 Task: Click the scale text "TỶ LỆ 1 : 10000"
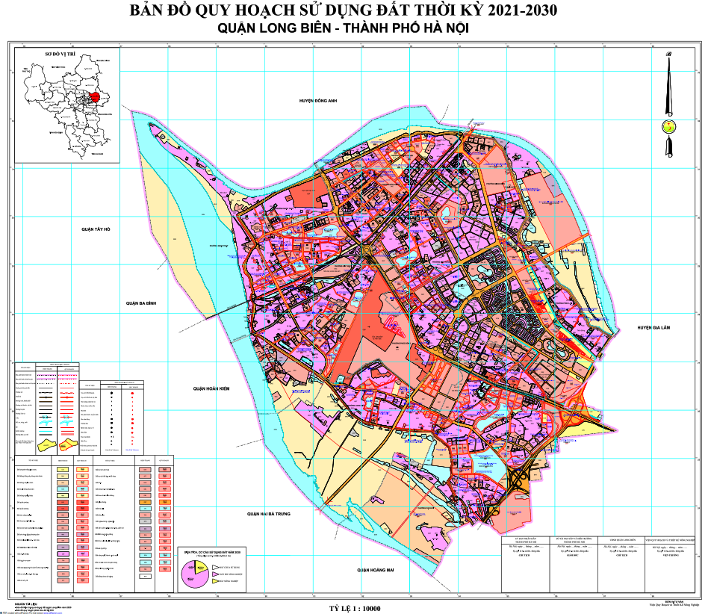click(355, 609)
